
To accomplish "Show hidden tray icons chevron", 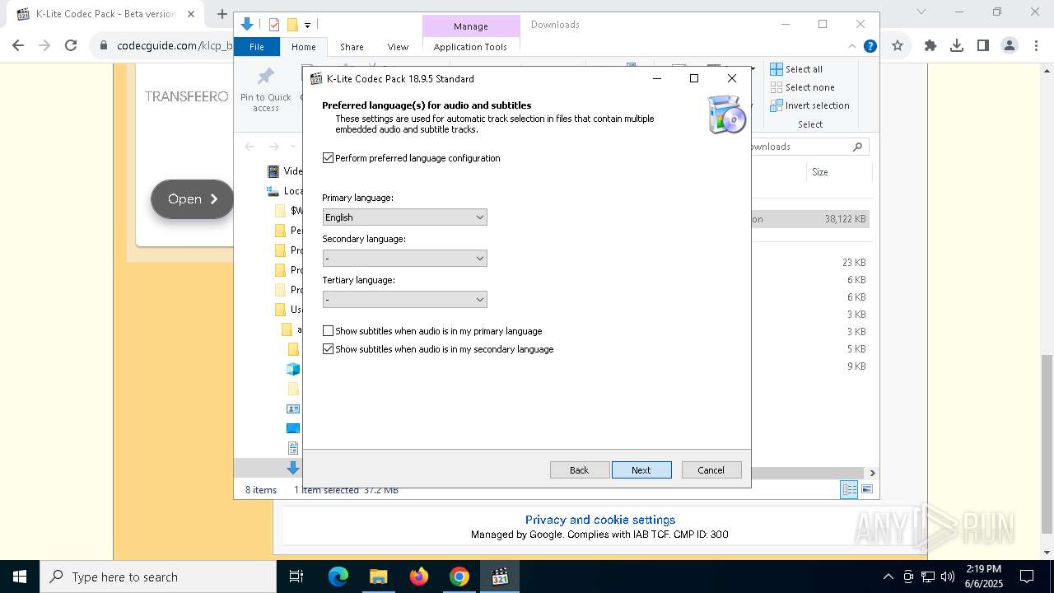I will point(888,577).
